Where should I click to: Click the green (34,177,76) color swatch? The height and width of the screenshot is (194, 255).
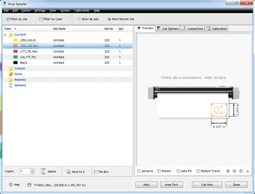pos(16,57)
